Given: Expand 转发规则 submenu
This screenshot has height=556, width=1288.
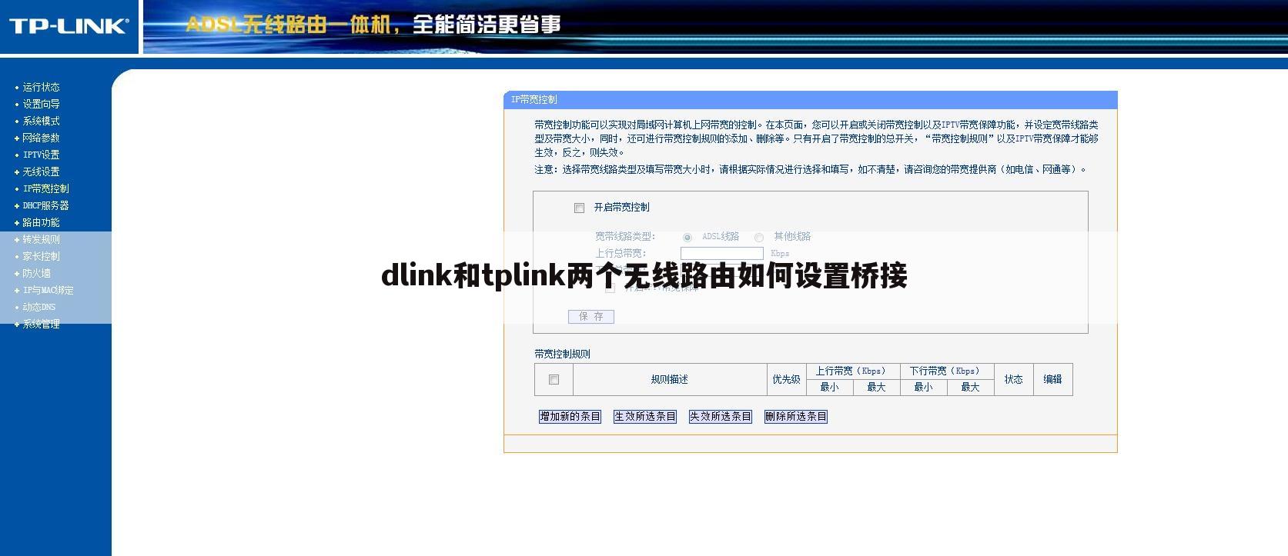Looking at the screenshot, I should point(17,240).
